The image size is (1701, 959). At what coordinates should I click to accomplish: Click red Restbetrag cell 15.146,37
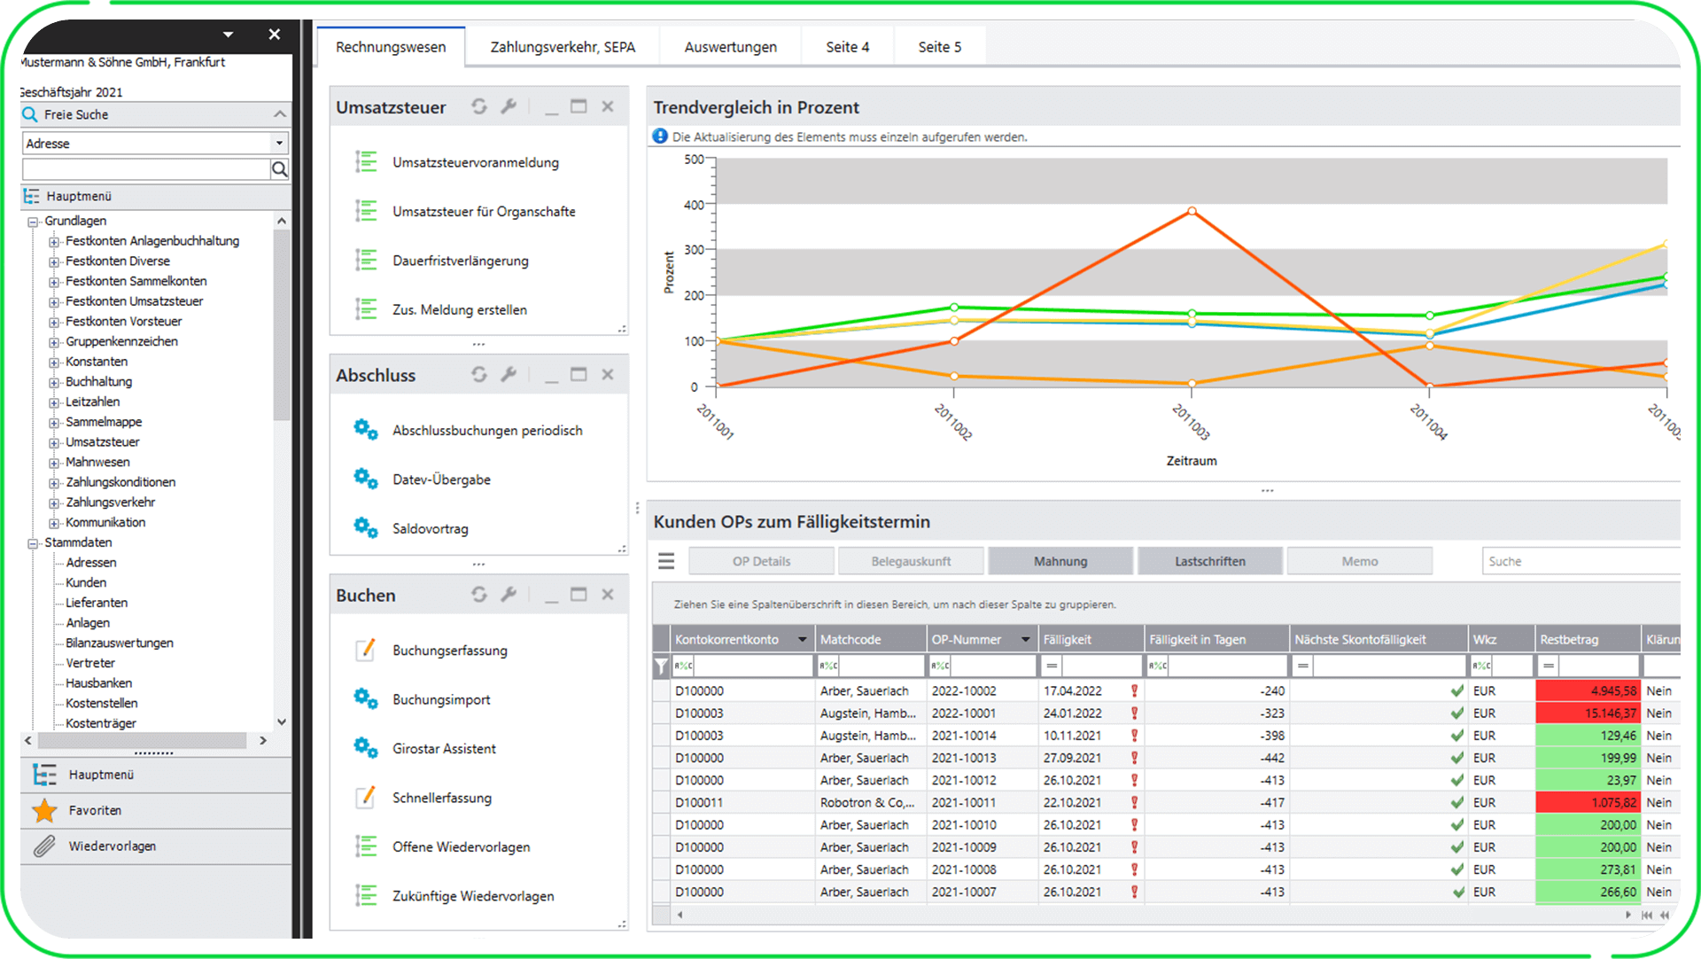pyautogui.click(x=1588, y=713)
